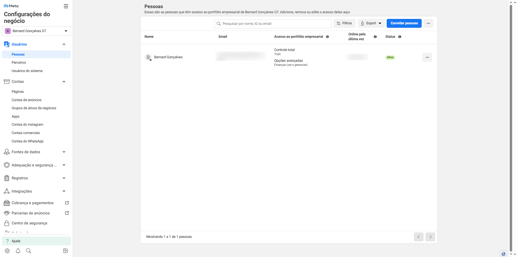Click the Centro de segurança lock icon
This screenshot has width=517, height=257.
coord(7,223)
